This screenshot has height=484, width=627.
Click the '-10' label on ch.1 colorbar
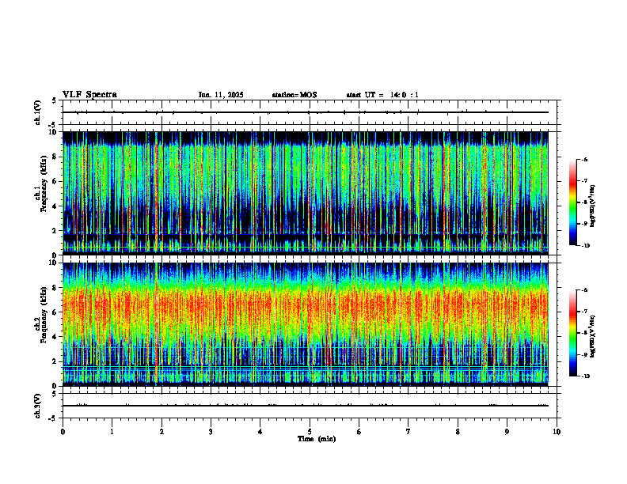585,246
